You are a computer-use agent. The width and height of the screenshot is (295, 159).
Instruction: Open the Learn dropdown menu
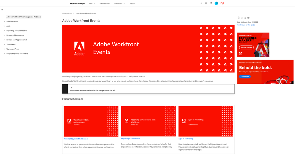[x=92, y=4]
